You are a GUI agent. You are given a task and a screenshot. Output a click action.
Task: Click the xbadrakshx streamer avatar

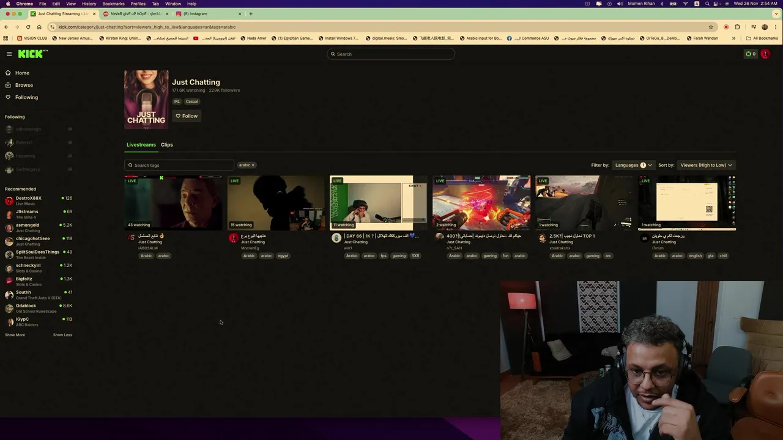click(x=542, y=238)
